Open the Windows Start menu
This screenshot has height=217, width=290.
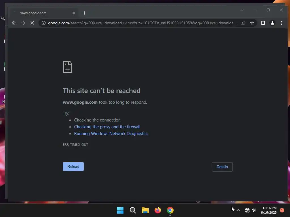120,210
